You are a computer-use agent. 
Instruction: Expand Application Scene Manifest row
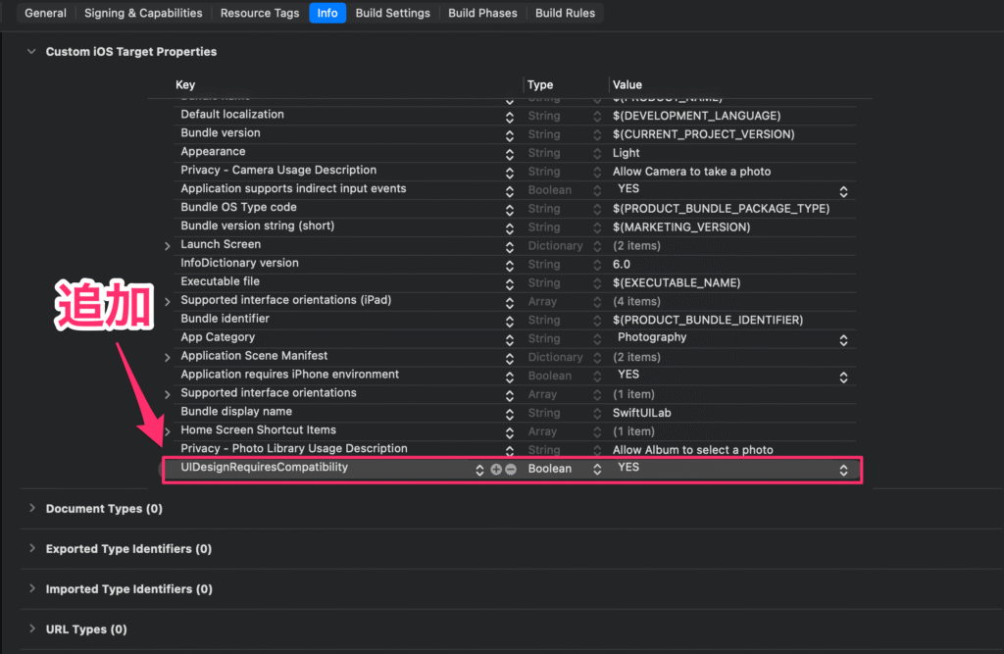coord(168,358)
